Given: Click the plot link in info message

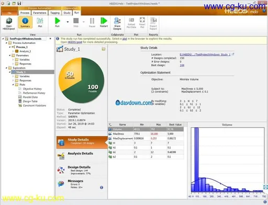Looking at the screenshot, I should click(125, 39).
